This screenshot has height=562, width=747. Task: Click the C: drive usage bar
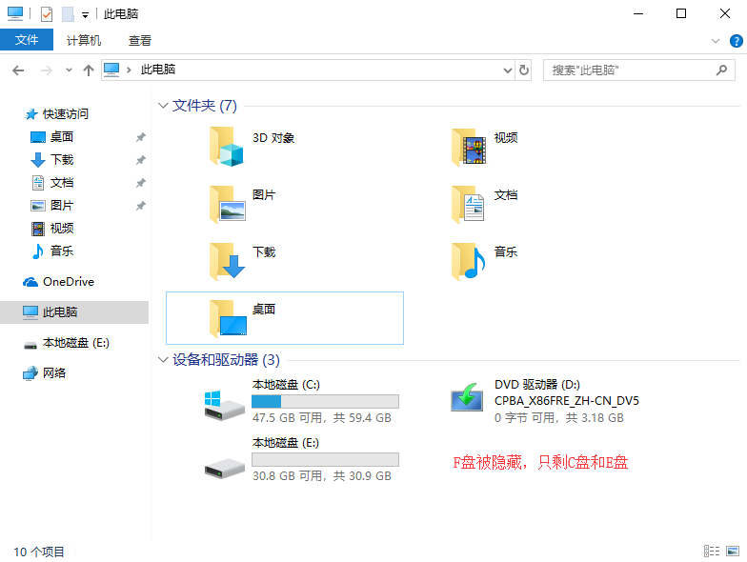point(326,402)
